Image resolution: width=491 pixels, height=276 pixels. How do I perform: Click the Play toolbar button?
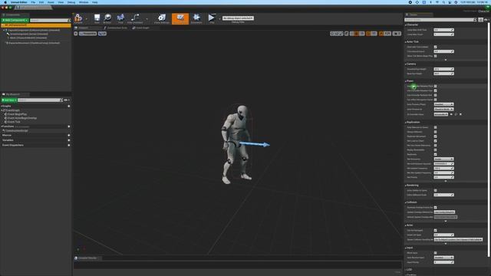[x=212, y=18]
